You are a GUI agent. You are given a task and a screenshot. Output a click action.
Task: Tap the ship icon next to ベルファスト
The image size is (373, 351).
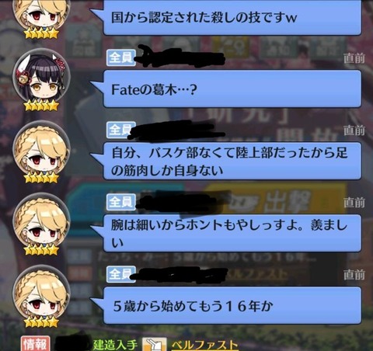[155, 344]
